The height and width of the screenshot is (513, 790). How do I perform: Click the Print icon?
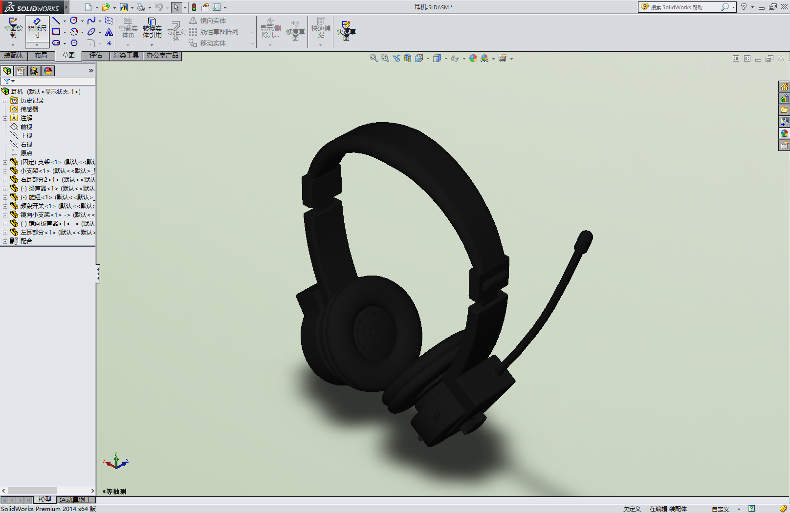point(141,7)
